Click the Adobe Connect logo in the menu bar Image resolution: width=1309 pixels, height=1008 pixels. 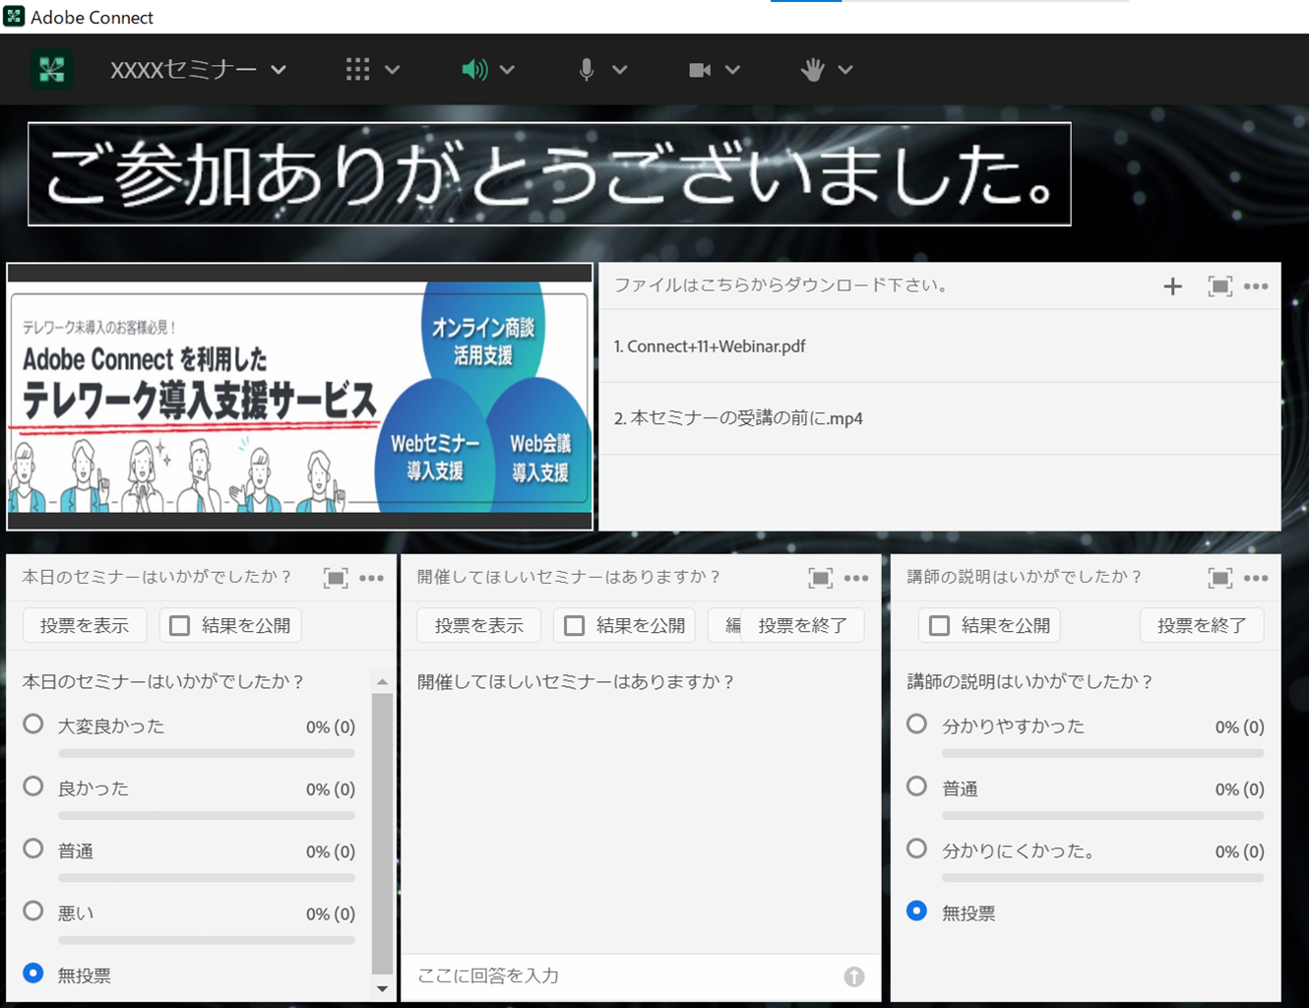pyautogui.click(x=51, y=69)
